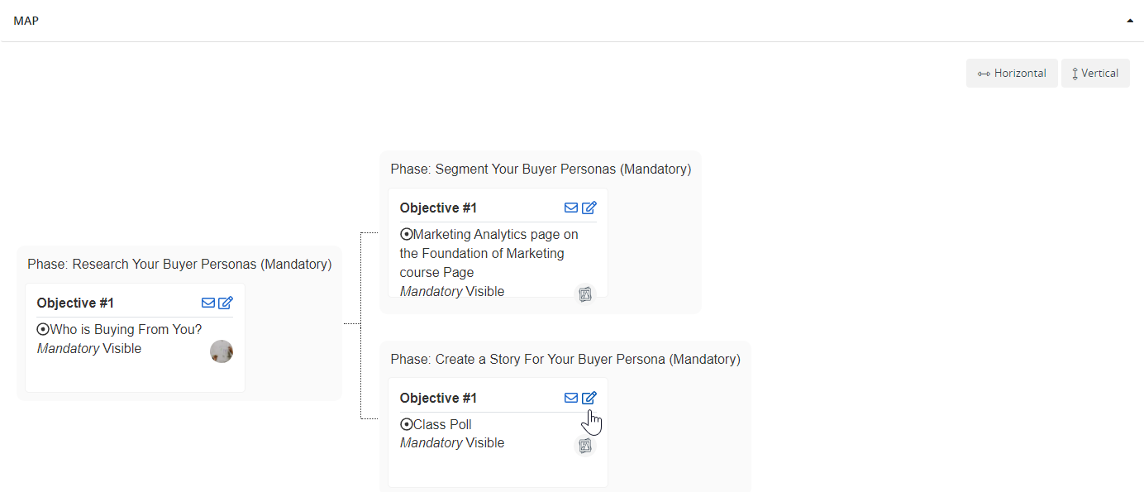1144x492 pixels.
Task: Edit the Research phase Objective #1
Action: point(226,303)
